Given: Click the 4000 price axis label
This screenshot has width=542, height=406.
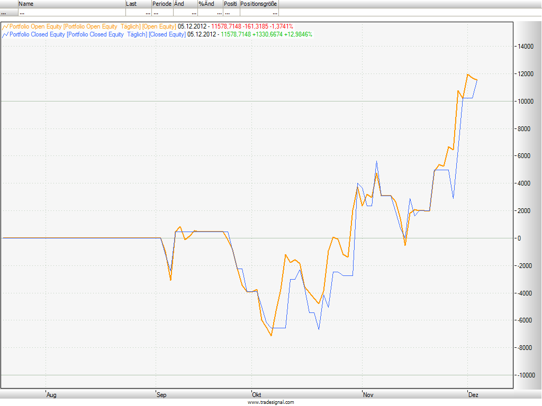Looking at the screenshot, I should [x=524, y=183].
